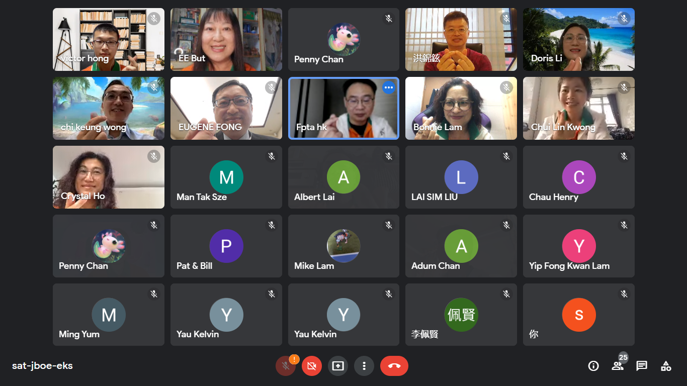
Task: Click muted mic icon on Doris Li tile
Action: tap(624, 19)
